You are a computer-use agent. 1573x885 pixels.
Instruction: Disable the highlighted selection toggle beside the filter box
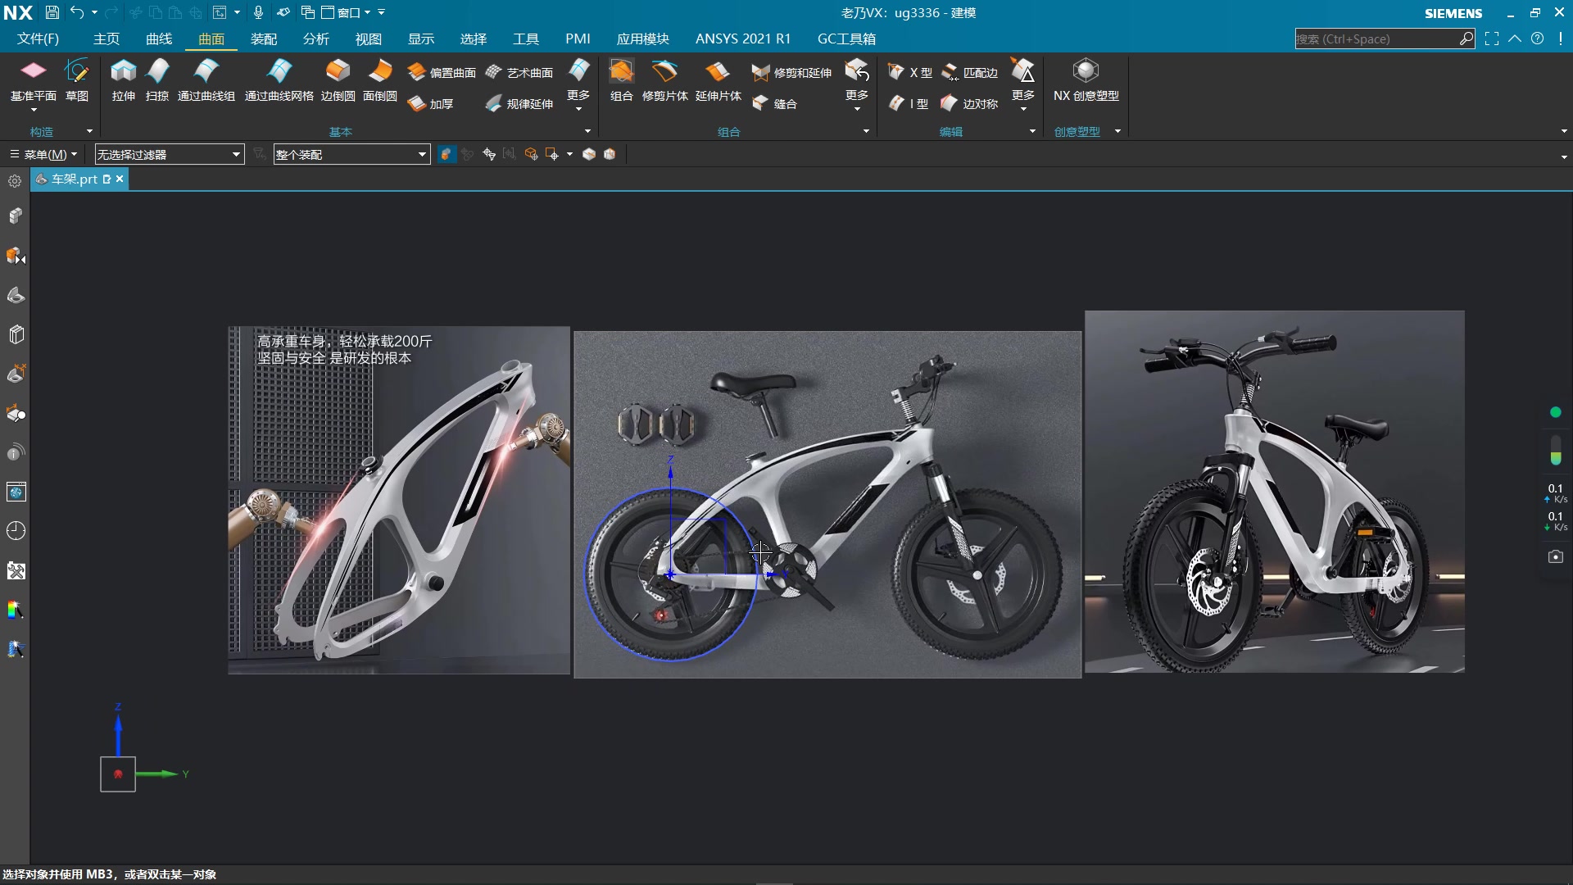coord(447,154)
